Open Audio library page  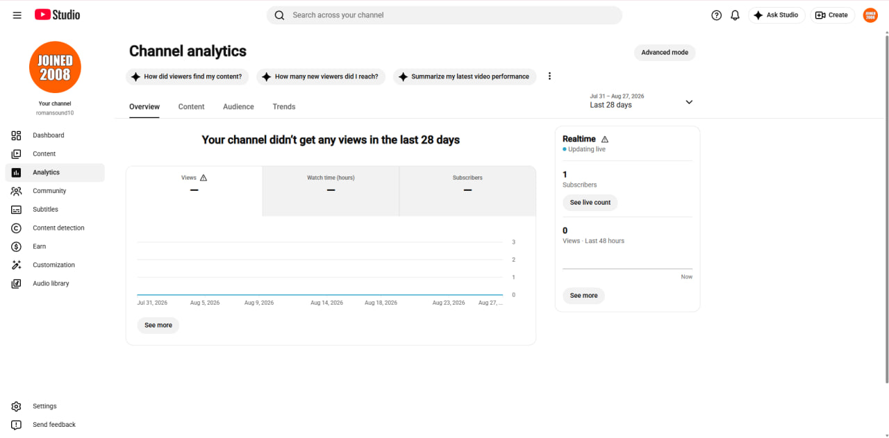[x=55, y=283]
